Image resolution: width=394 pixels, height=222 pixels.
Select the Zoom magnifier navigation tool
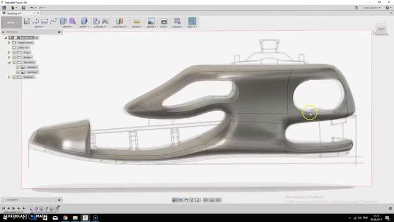[x=191, y=200]
